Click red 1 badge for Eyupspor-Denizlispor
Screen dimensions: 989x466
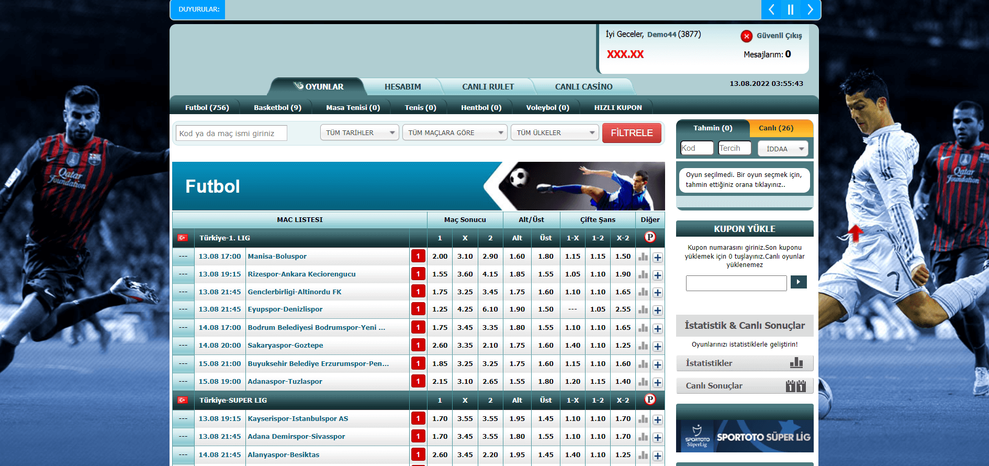tap(418, 309)
